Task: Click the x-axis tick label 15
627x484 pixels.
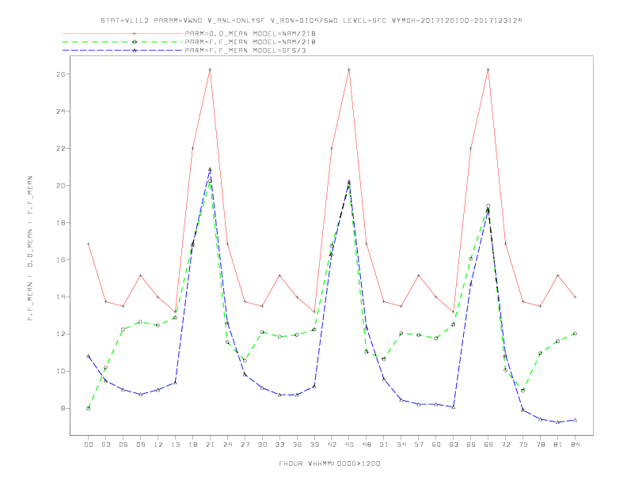Action: click(x=175, y=444)
